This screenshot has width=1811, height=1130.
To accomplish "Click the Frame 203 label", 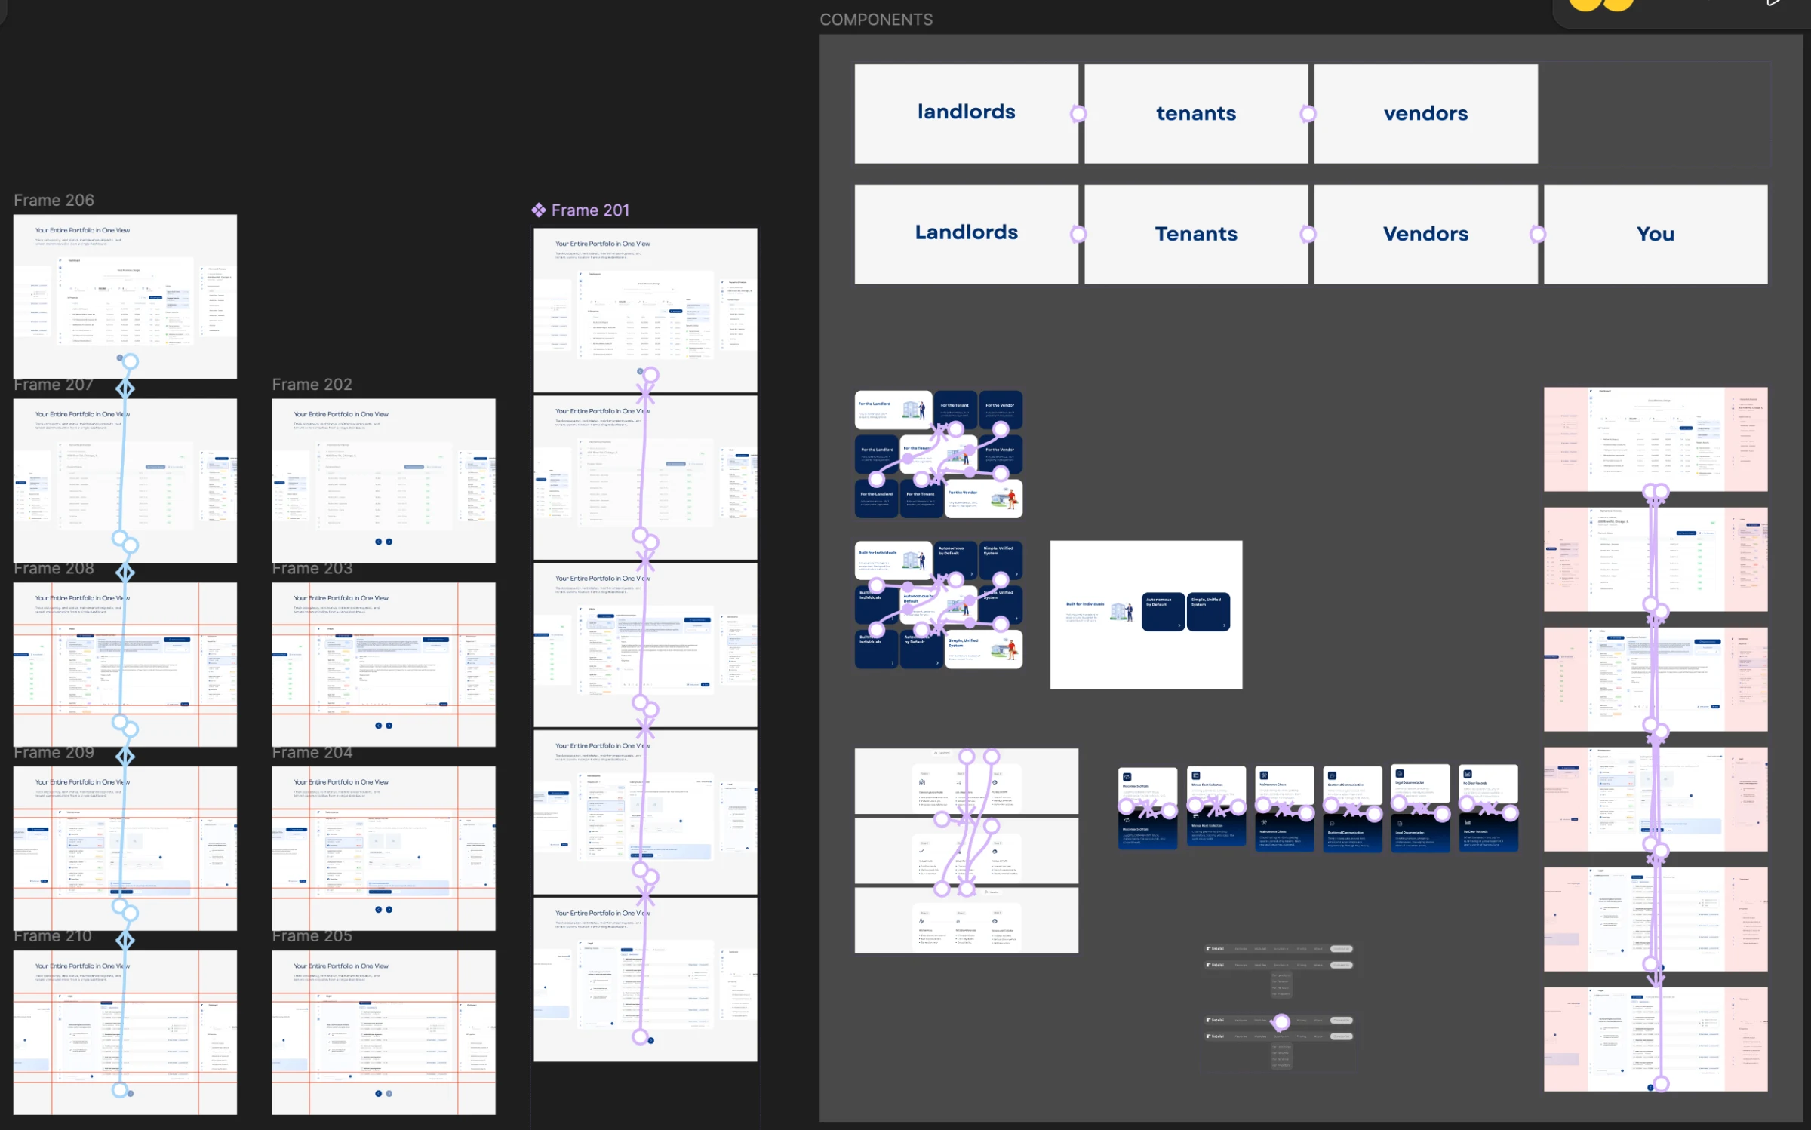I will point(312,569).
